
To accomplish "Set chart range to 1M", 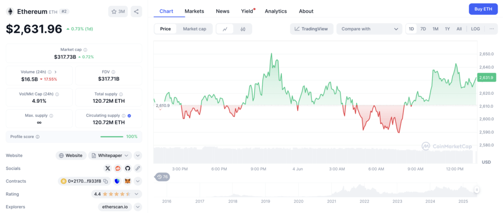I will click(x=435, y=29).
